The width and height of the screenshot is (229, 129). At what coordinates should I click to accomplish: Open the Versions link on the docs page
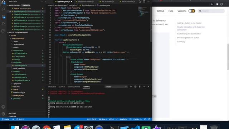click(182, 11)
